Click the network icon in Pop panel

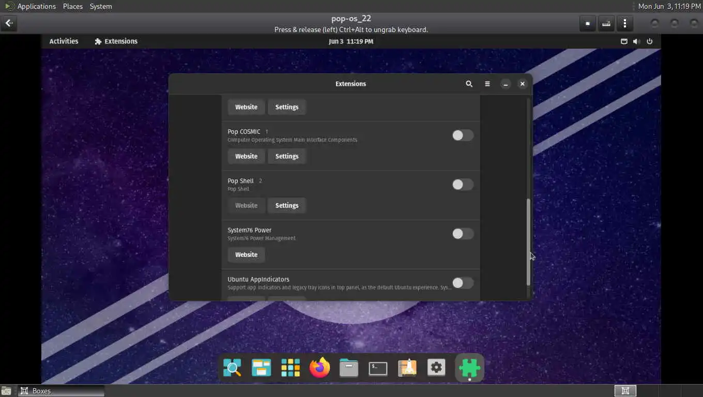(624, 41)
